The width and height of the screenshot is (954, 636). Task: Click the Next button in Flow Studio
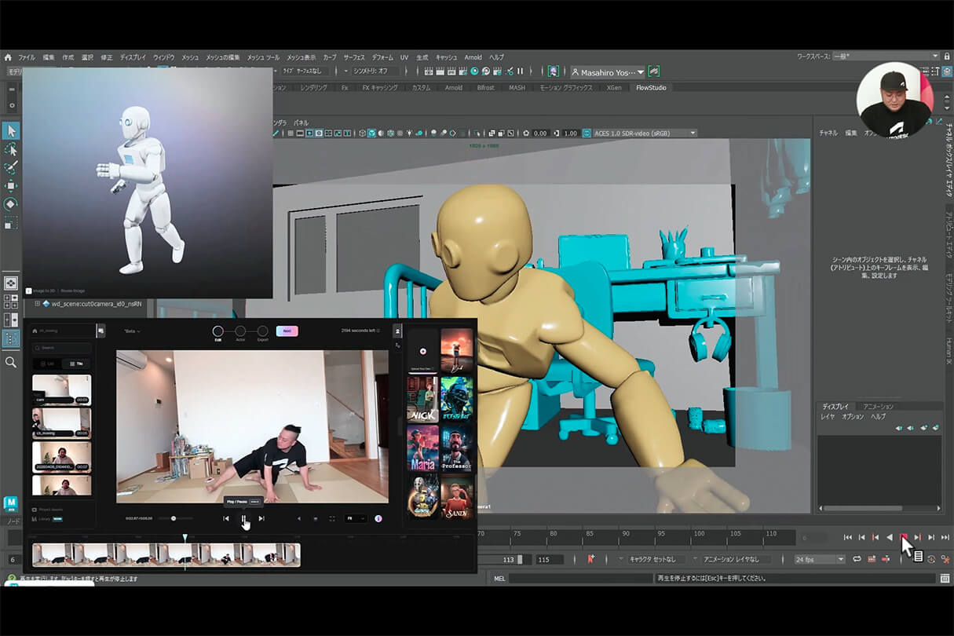(x=287, y=331)
